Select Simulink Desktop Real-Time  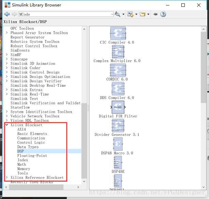tap(38, 85)
